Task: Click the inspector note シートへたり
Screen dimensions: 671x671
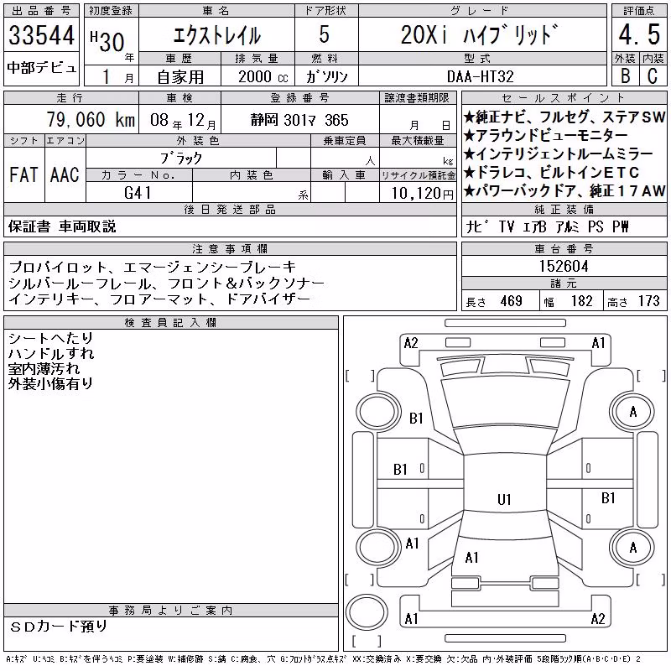Action: 51,338
